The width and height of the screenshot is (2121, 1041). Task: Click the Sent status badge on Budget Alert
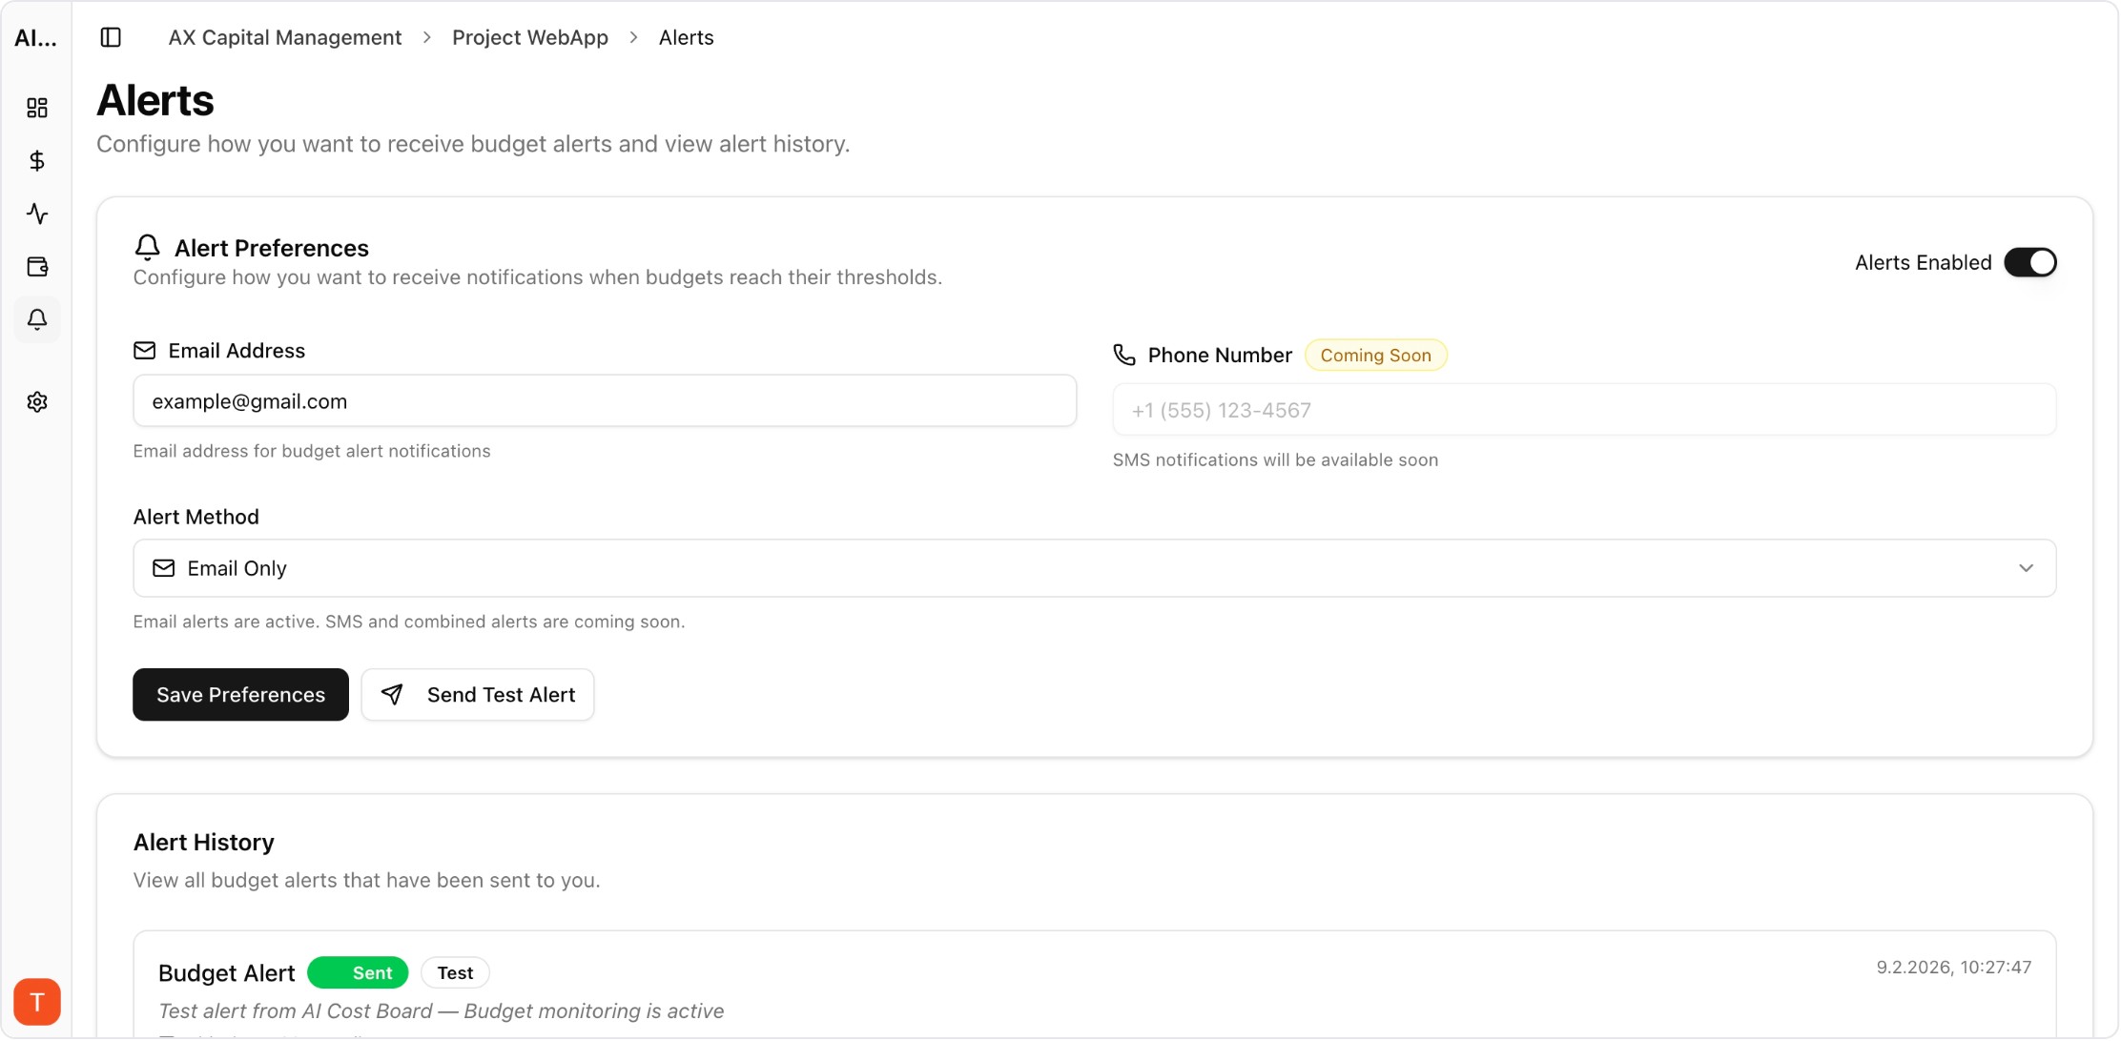[358, 972]
